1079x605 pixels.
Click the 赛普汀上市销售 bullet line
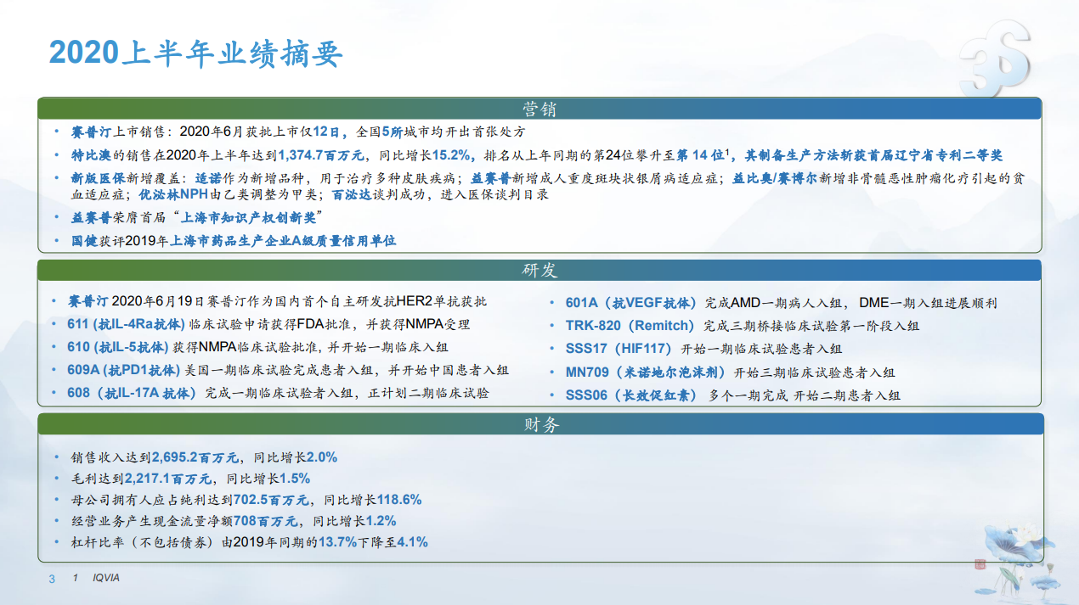(297, 132)
